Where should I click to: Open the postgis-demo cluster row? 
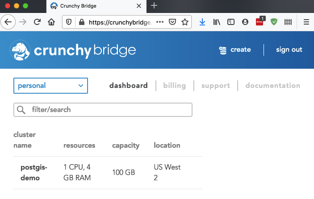(x=108, y=173)
